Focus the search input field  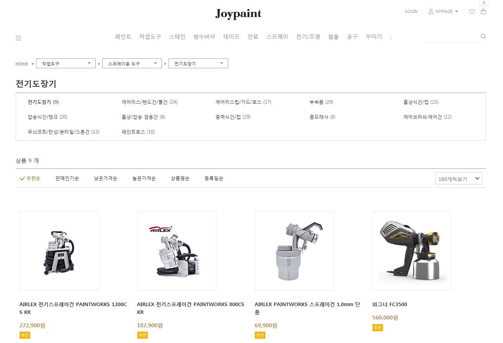click(451, 37)
